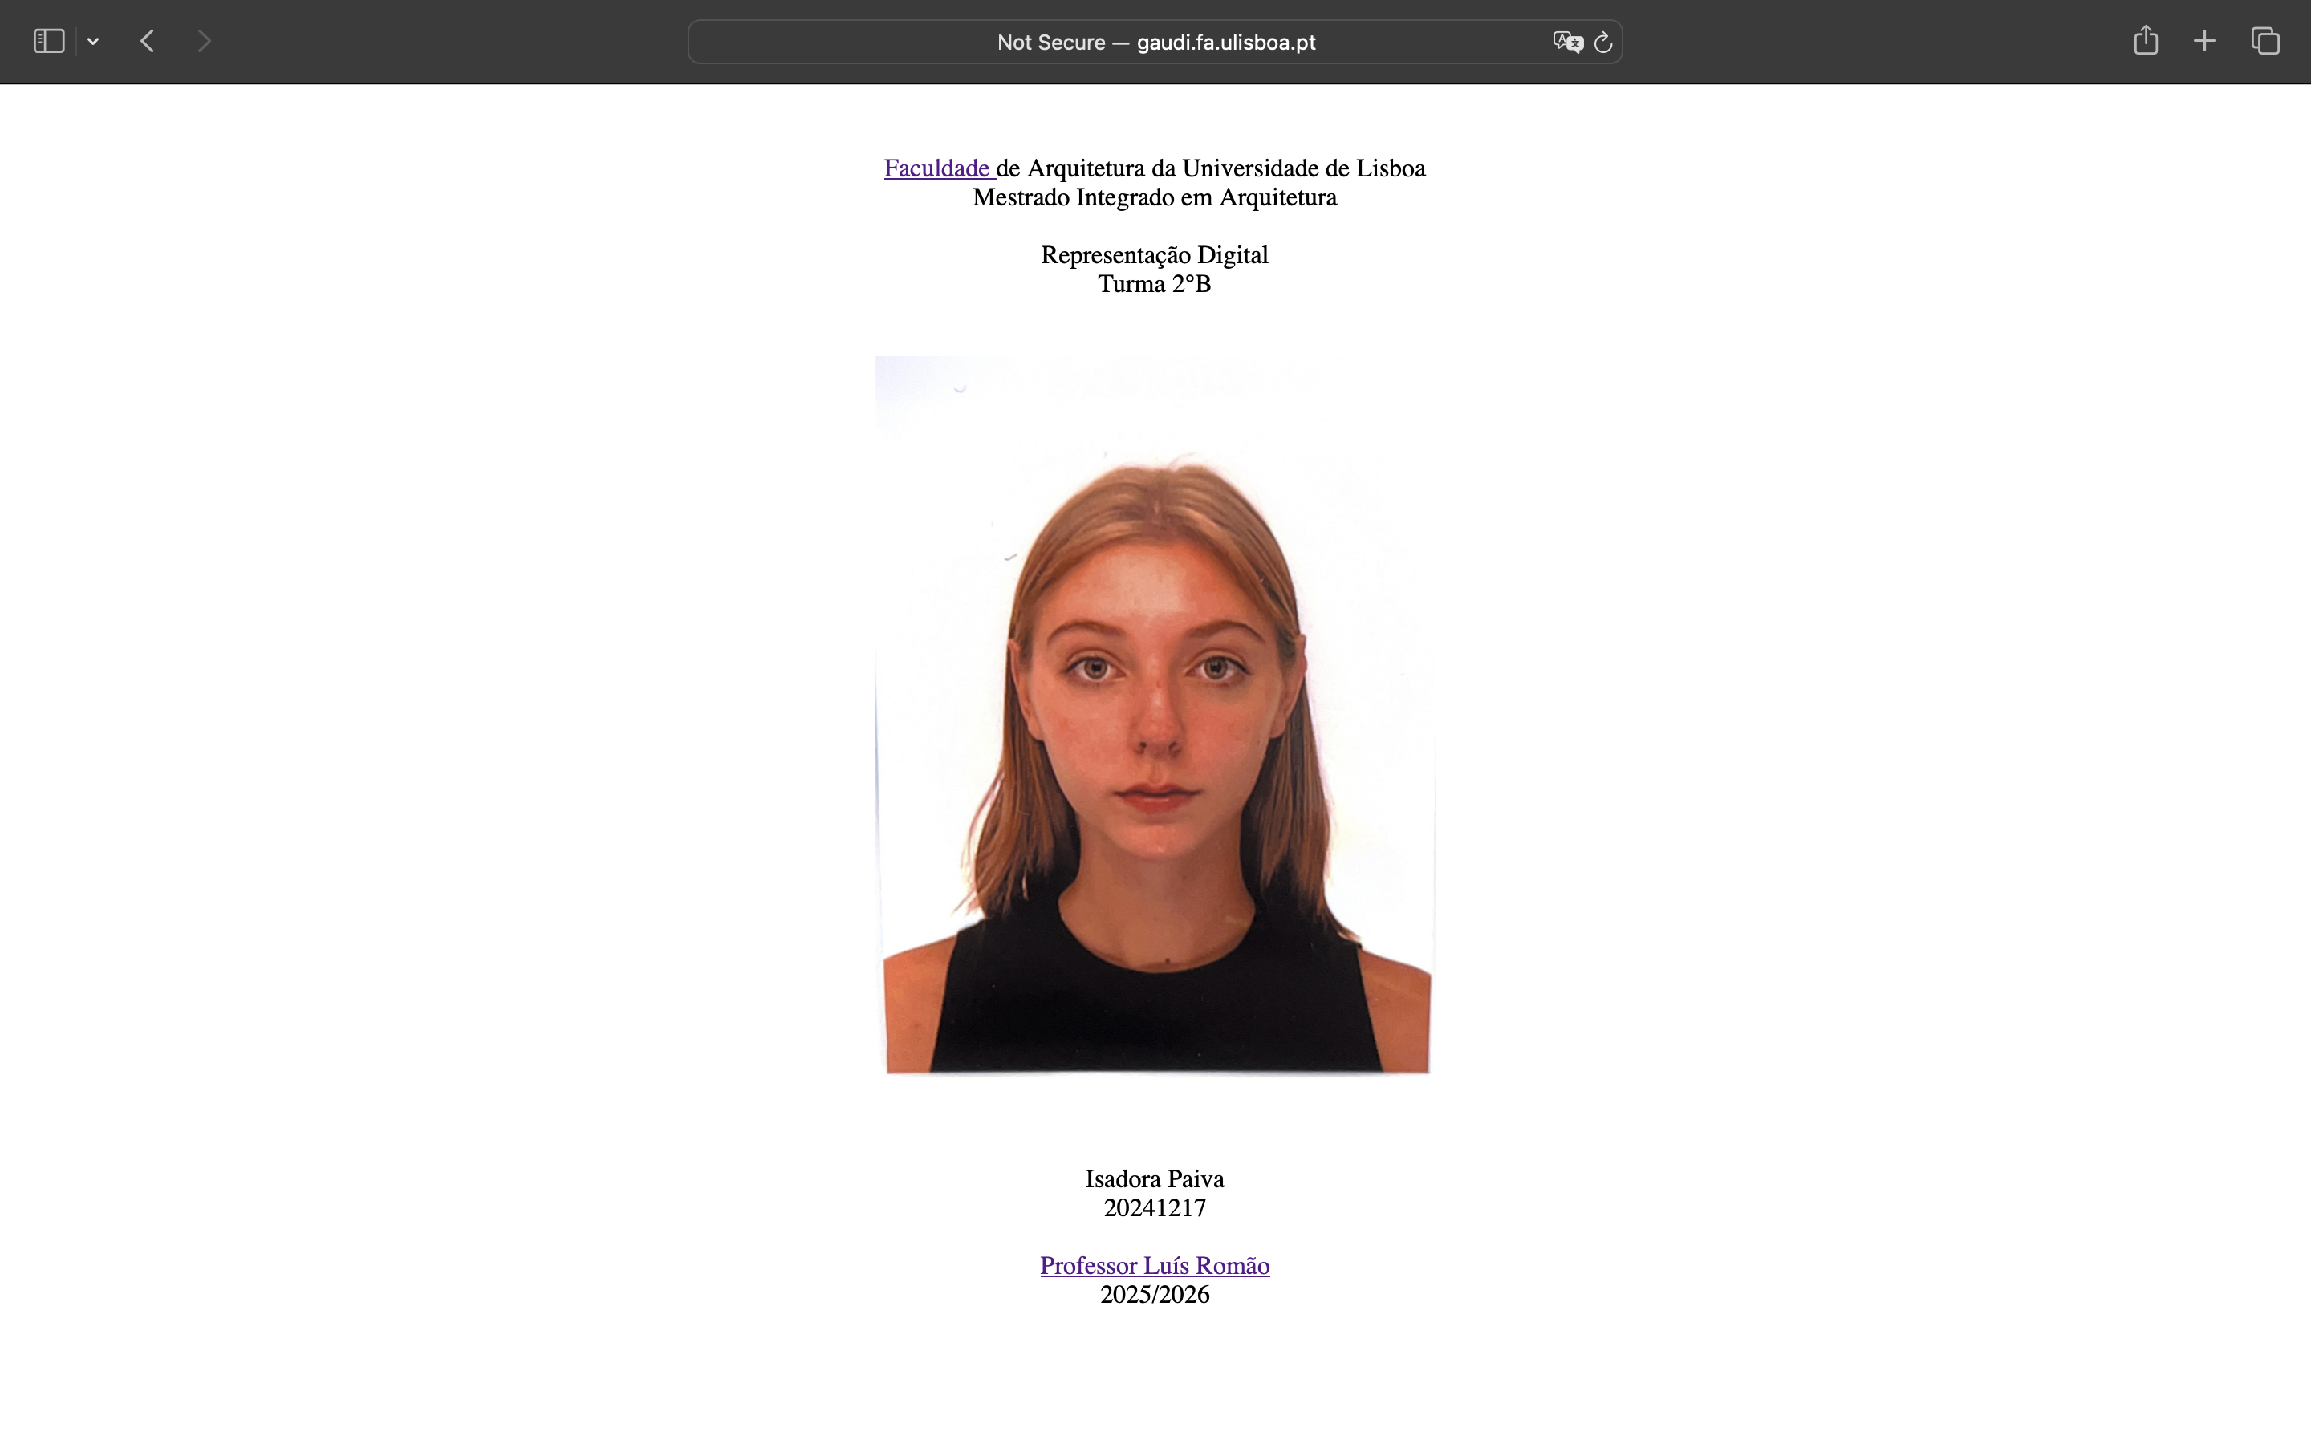Viewport: 2311px width, 1444px height.
Task: Open the Professor Luís Romão link
Action: pyautogui.click(x=1155, y=1265)
